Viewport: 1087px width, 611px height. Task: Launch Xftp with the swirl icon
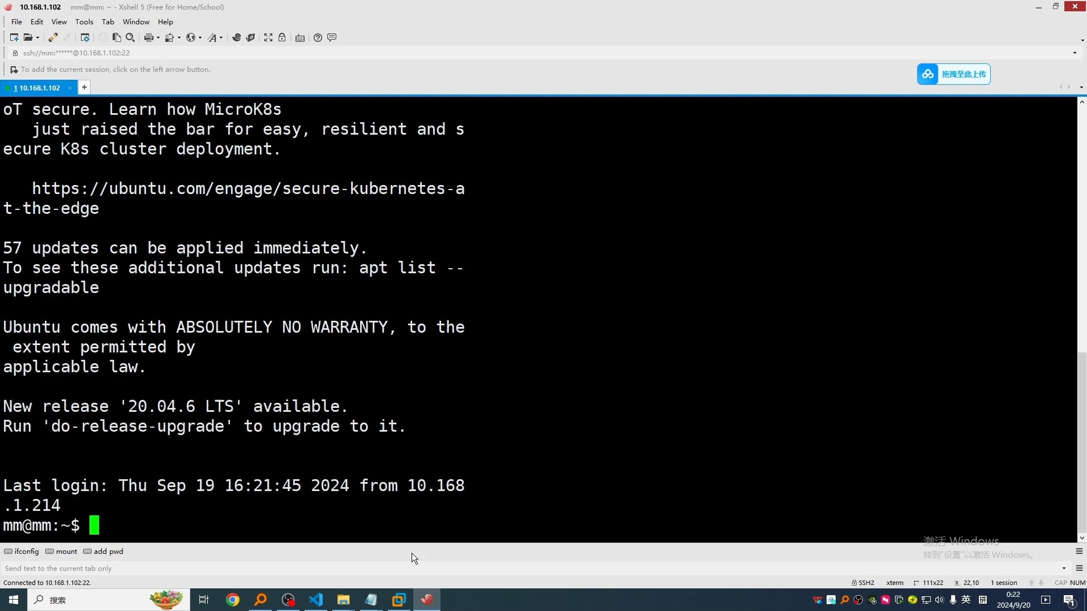pos(237,37)
